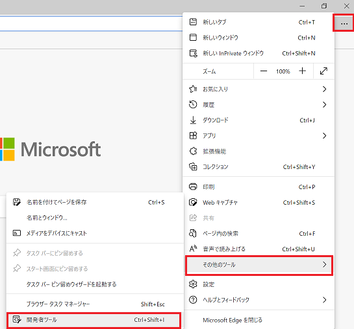Viewport: 354px width, 329px height.
Task: Click the Downloads arrow icon
Action: click(193, 120)
